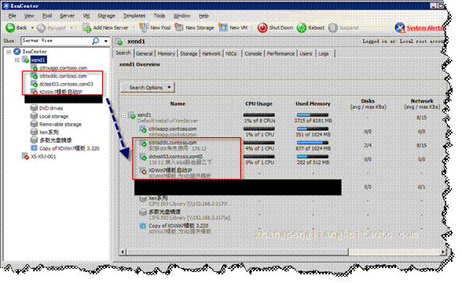Image resolution: width=462 pixels, height=283 pixels.
Task: Click the Shut Down button label
Action: [x=280, y=28]
